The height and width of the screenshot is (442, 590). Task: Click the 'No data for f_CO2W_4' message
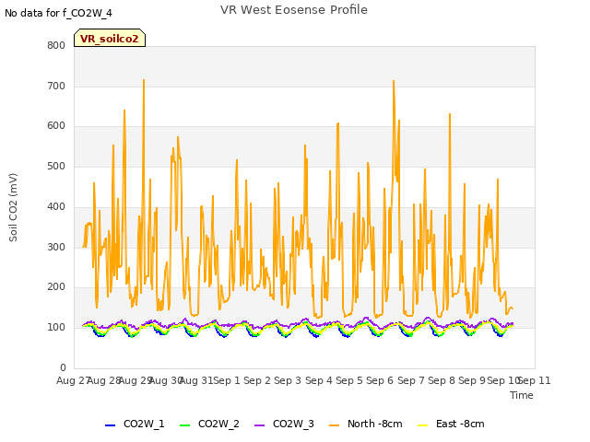[58, 13]
